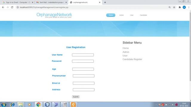Click the volume icon in the system tray
Screen dimensions: 191x107
pos(173,105)
